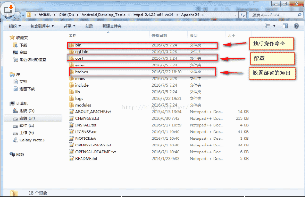Select the error folder icon
Image resolution: width=305 pixels, height=197 pixels.
tap(71, 65)
